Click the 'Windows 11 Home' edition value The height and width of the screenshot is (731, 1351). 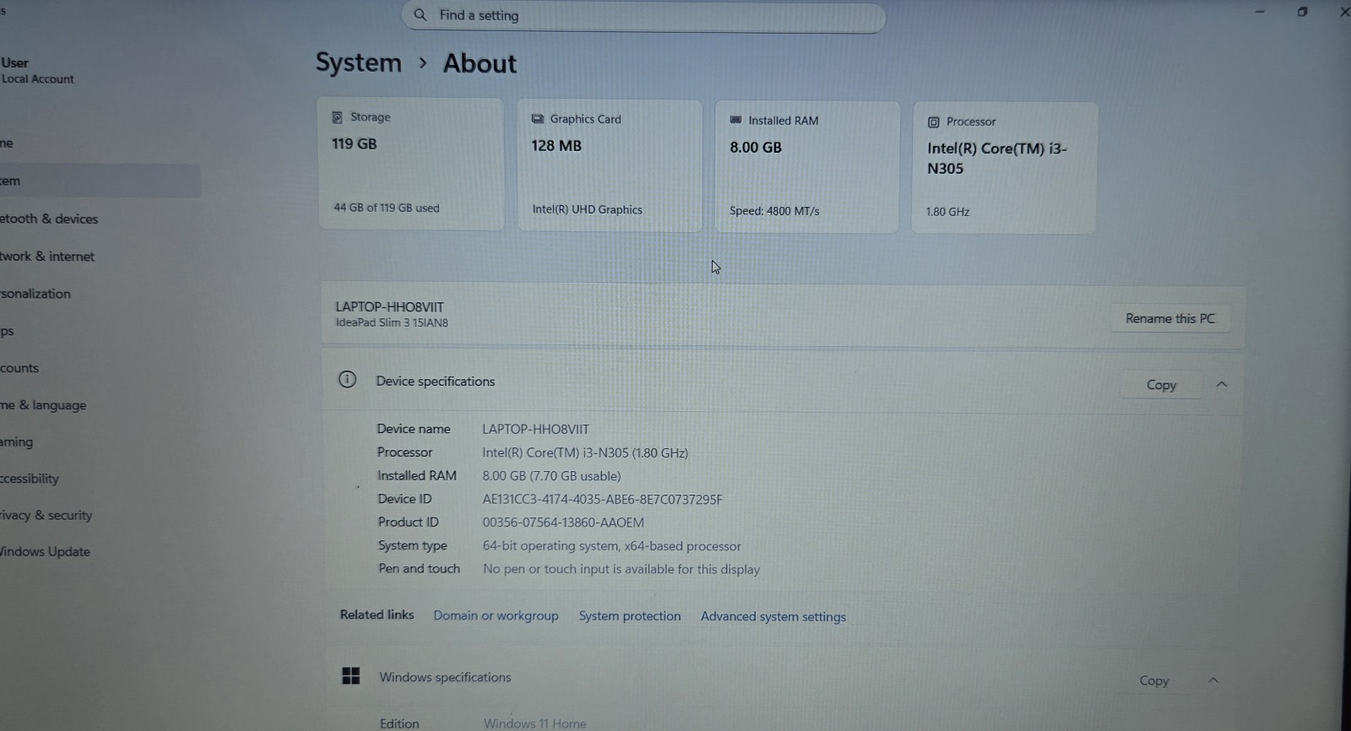[534, 723]
